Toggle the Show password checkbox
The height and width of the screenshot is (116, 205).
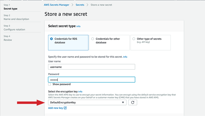tap(49, 84)
